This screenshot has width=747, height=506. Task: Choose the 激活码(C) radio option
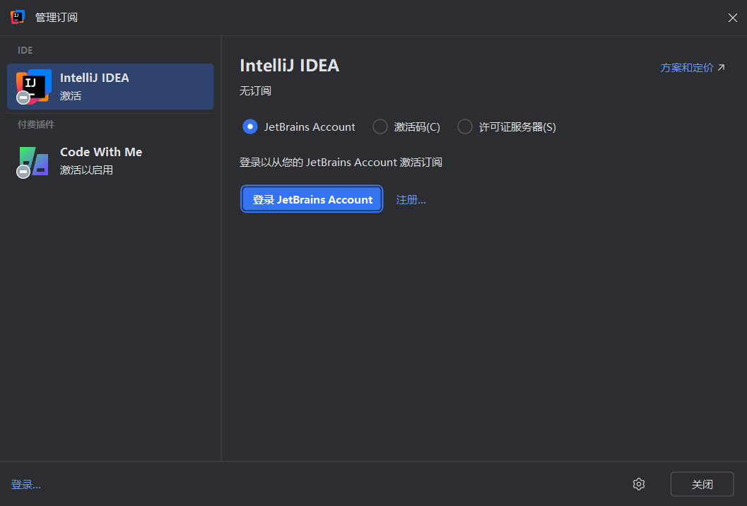point(380,126)
